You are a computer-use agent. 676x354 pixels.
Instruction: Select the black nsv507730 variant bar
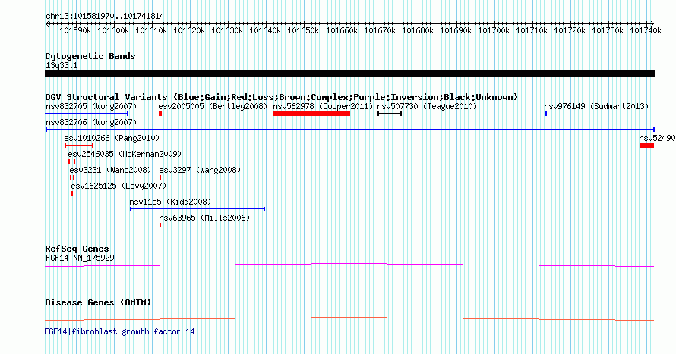[x=390, y=114]
